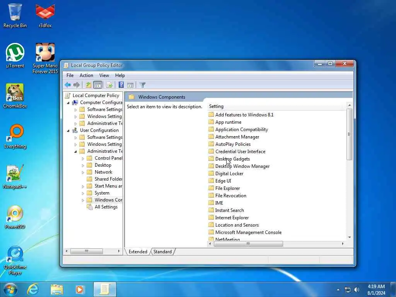Viewport: 396px width, 297px height.
Task: Click the volume speaker tray icon
Action: pos(357,290)
